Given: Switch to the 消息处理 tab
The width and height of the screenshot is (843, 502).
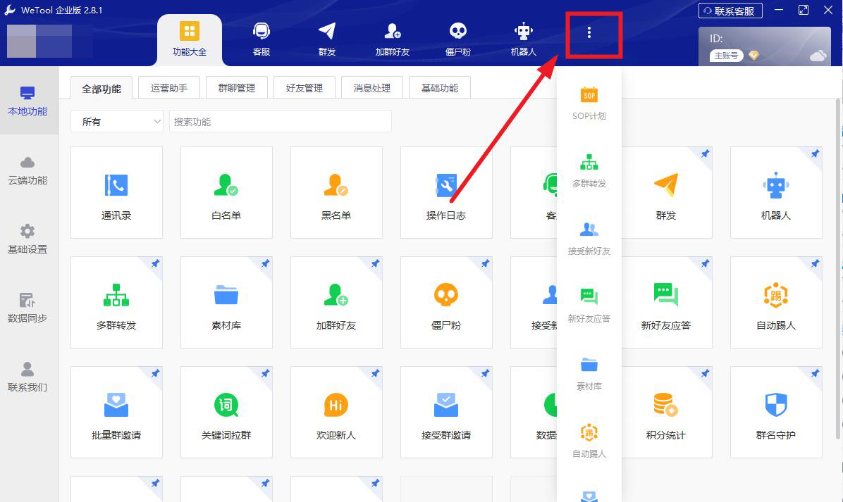Looking at the screenshot, I should coord(372,88).
